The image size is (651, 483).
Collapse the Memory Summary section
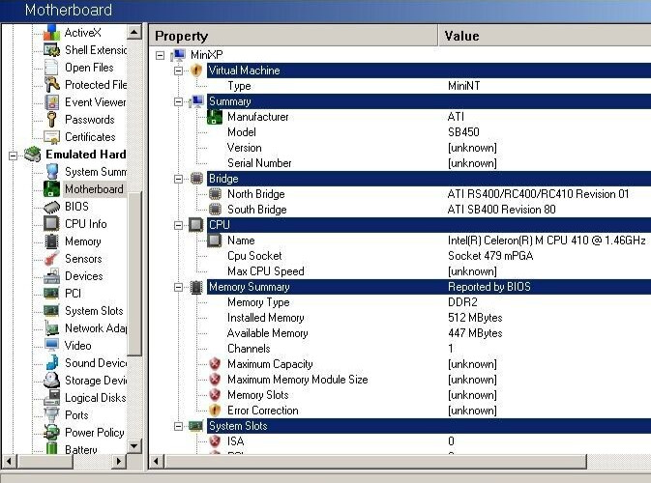pos(178,287)
